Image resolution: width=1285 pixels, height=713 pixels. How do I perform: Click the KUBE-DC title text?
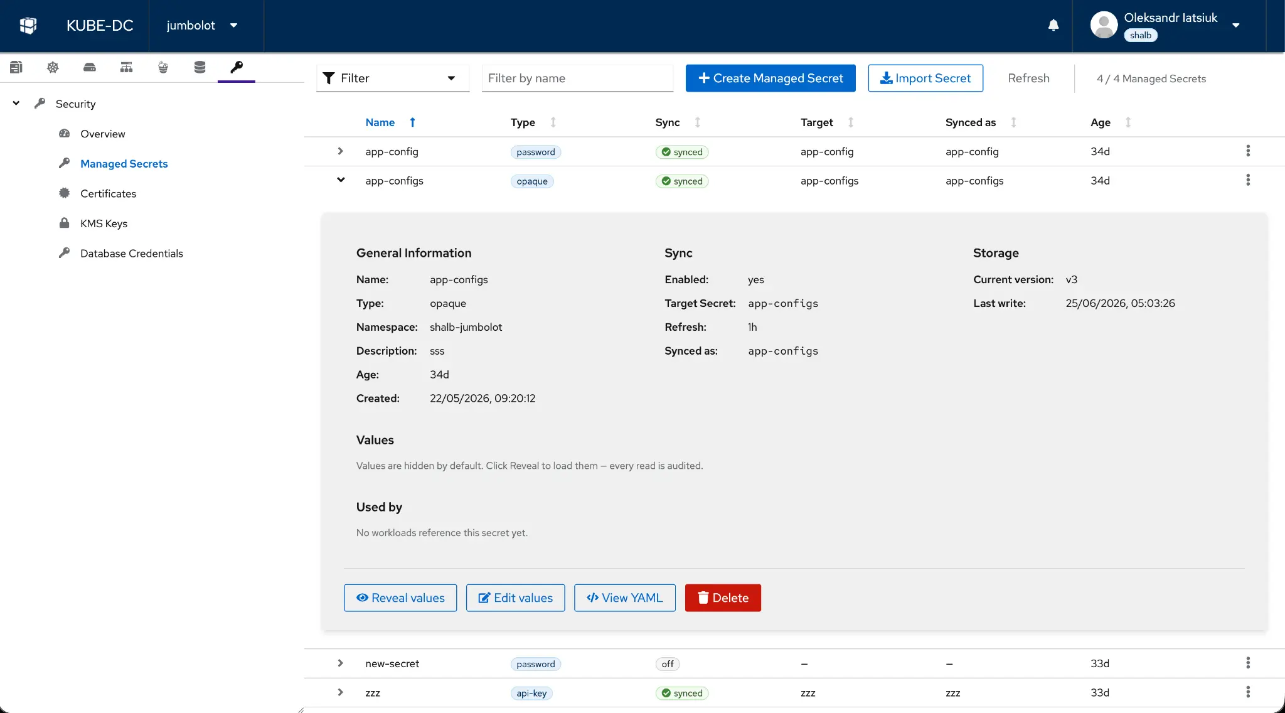pos(100,25)
